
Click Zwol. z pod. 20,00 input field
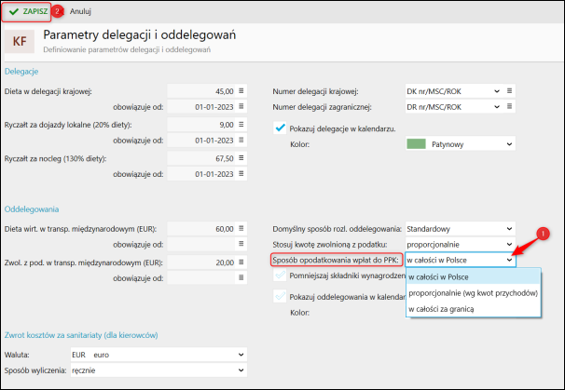click(201, 262)
